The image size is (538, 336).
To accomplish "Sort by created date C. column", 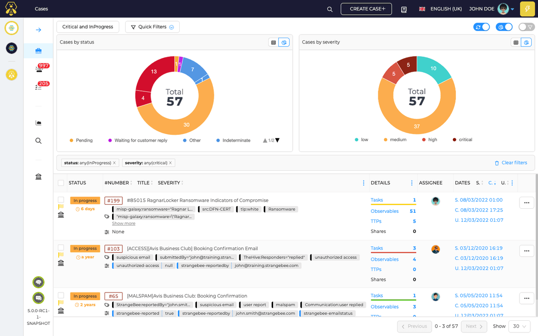I will (x=492, y=183).
